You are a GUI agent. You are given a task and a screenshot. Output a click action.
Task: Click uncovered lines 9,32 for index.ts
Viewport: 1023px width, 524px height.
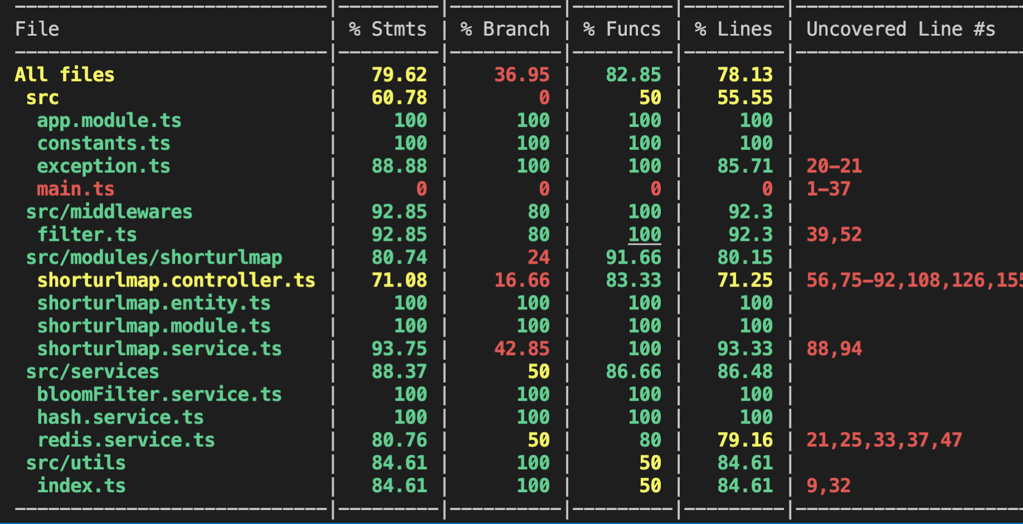[829, 486]
